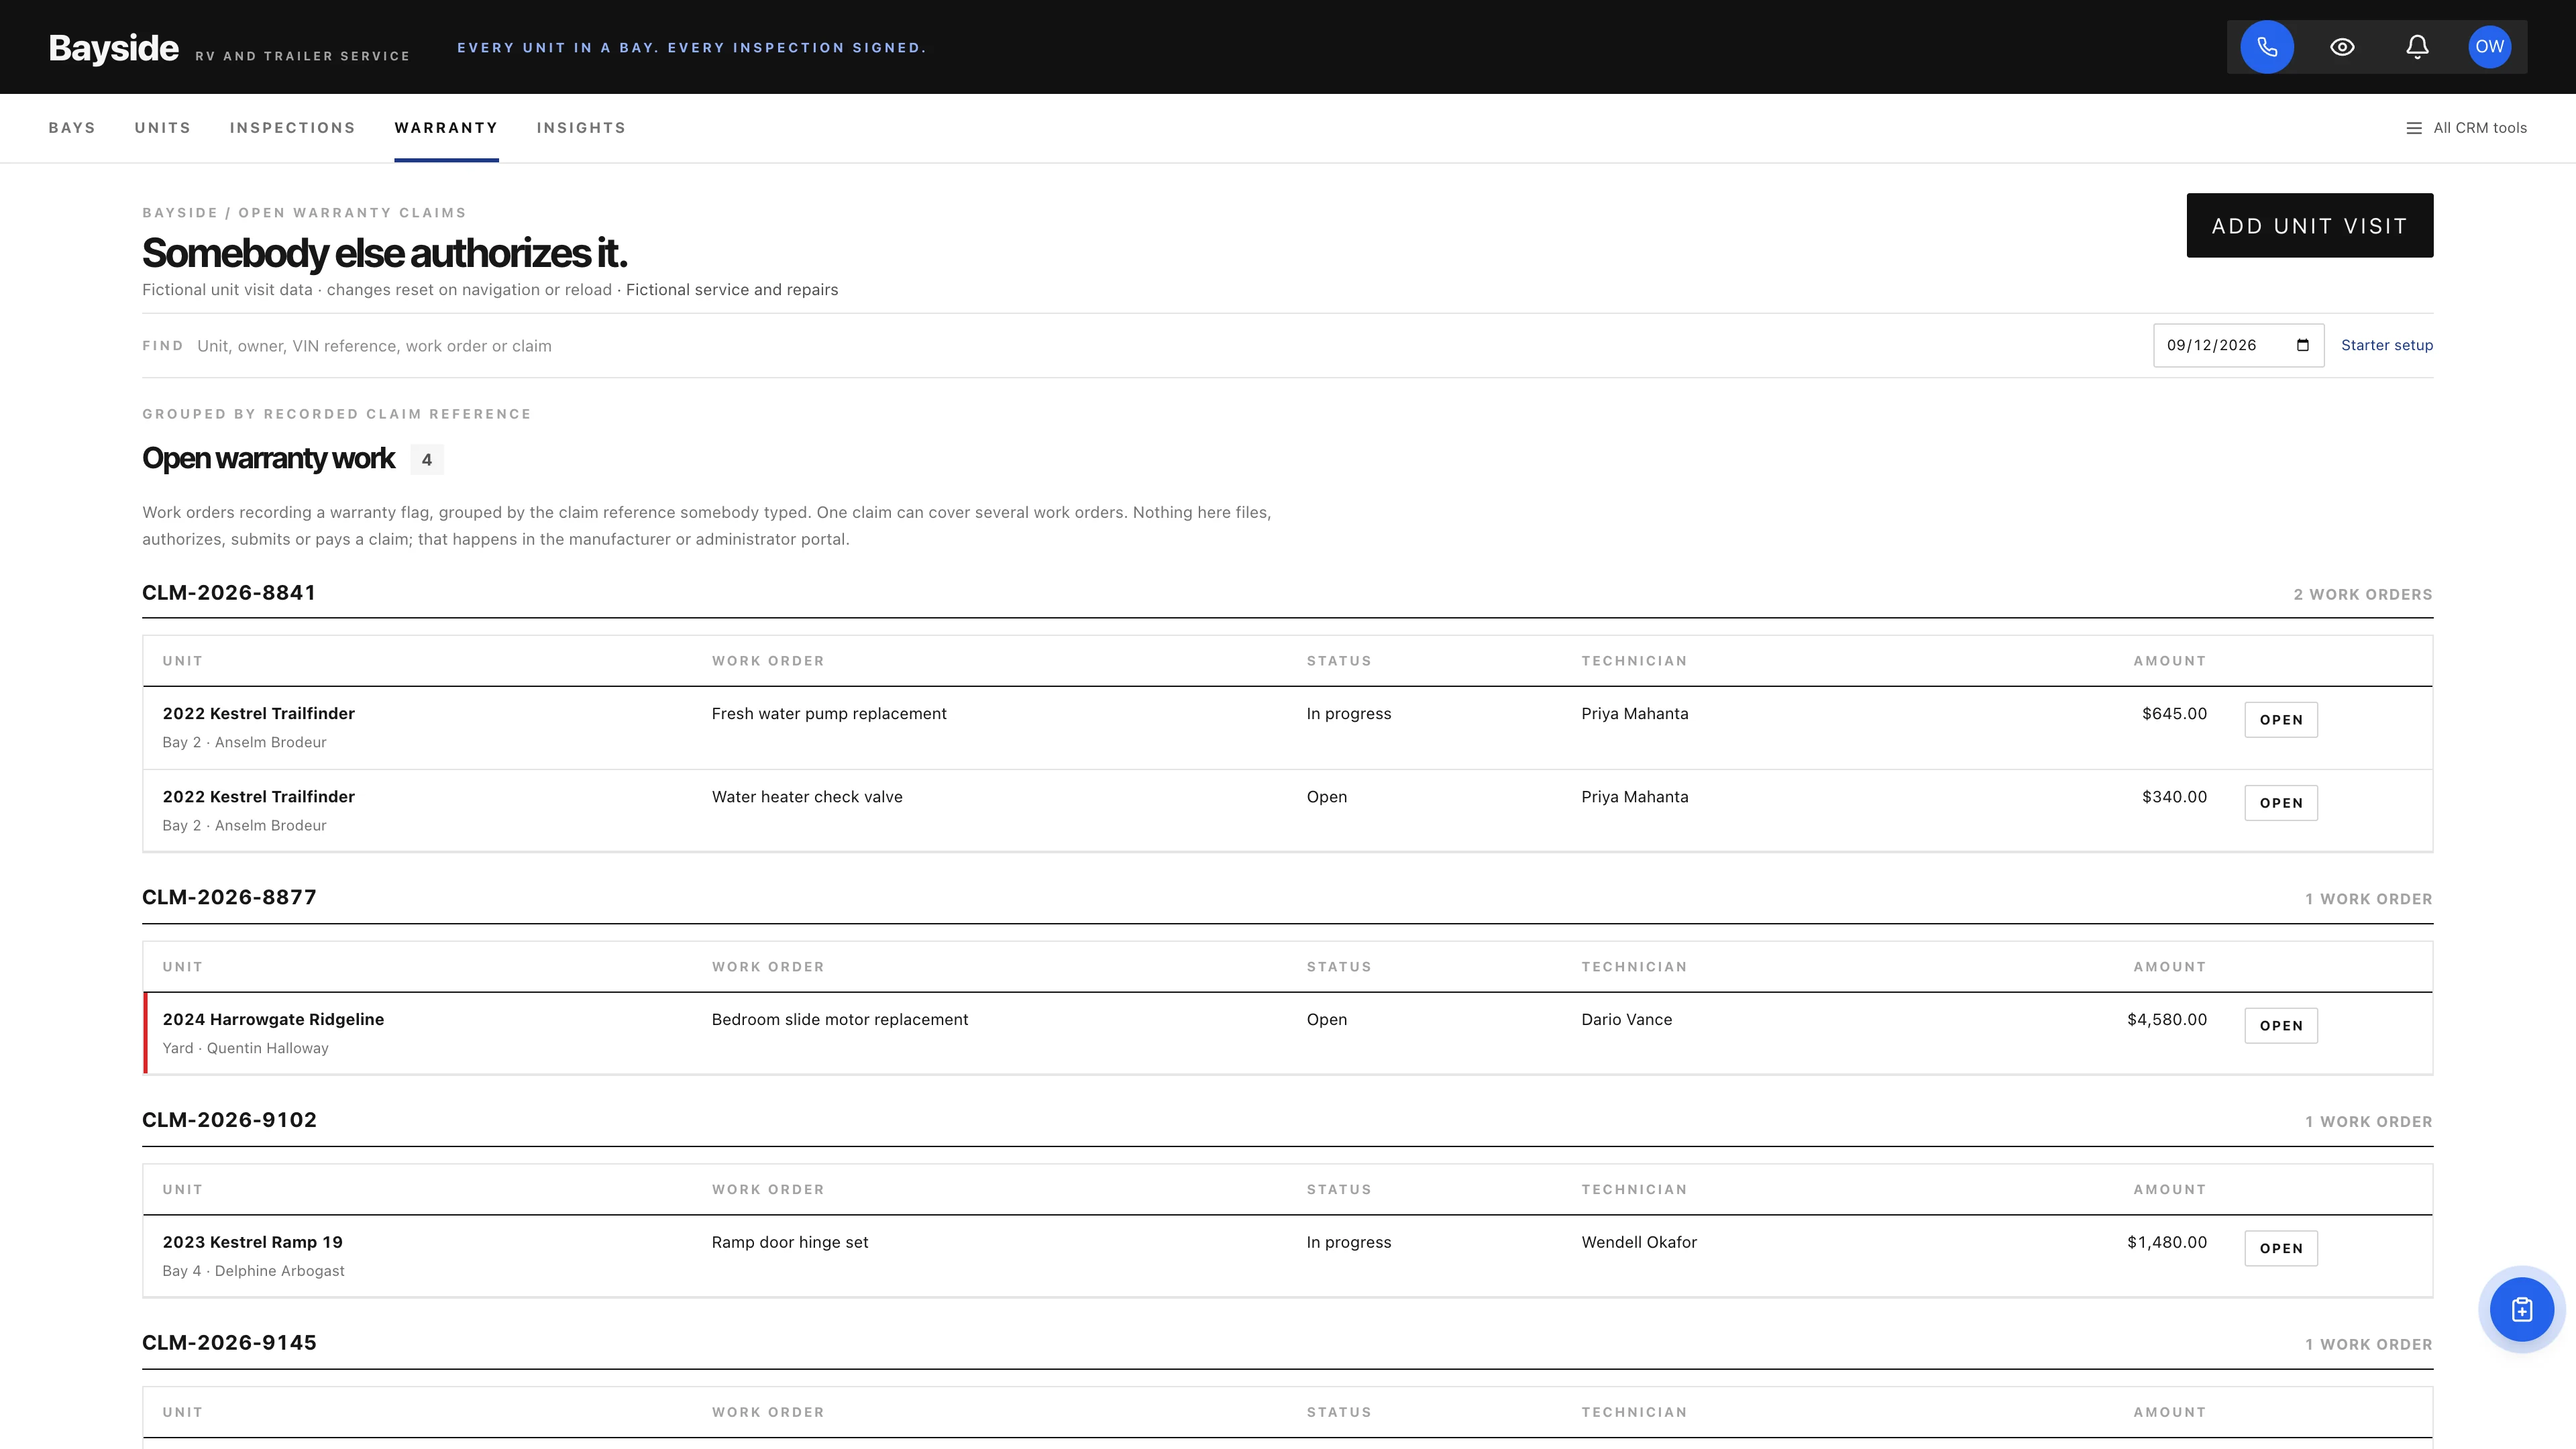This screenshot has width=2576, height=1449.
Task: Click Fictional service and repairs text
Action: tap(732, 290)
